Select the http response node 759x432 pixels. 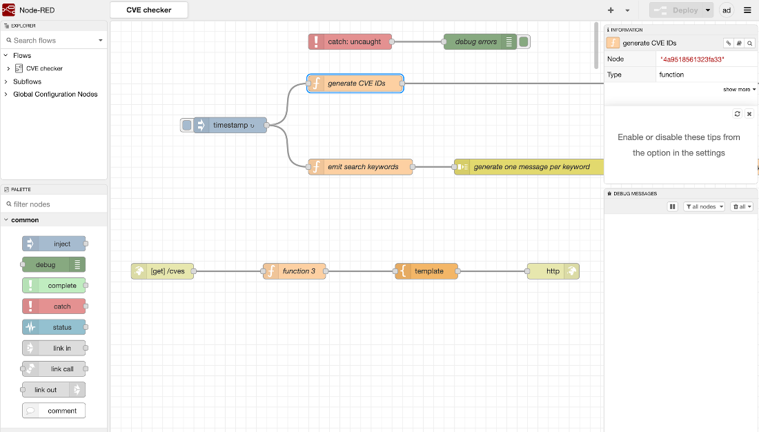553,271
